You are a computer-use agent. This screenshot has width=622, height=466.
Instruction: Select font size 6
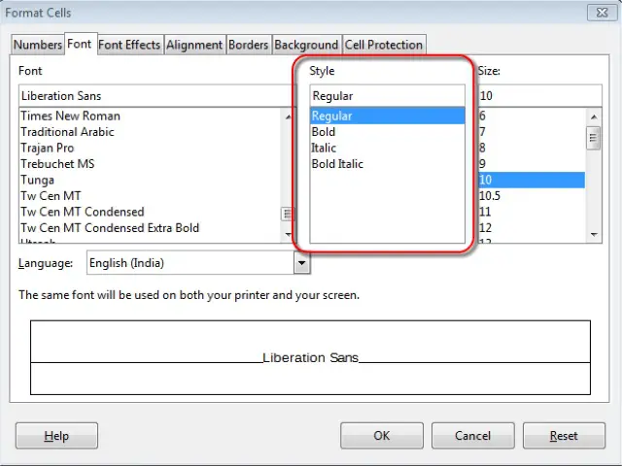click(532, 116)
